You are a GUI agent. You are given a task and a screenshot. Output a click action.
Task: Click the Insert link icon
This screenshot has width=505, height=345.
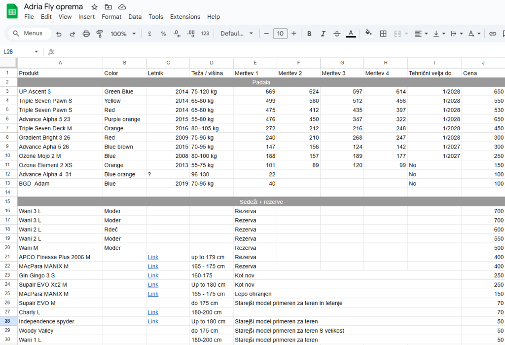click(x=492, y=34)
